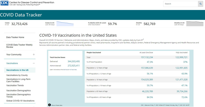This screenshot has height=107, width=205.
Task: Open the About these data info icon
Action: click(x=49, y=105)
